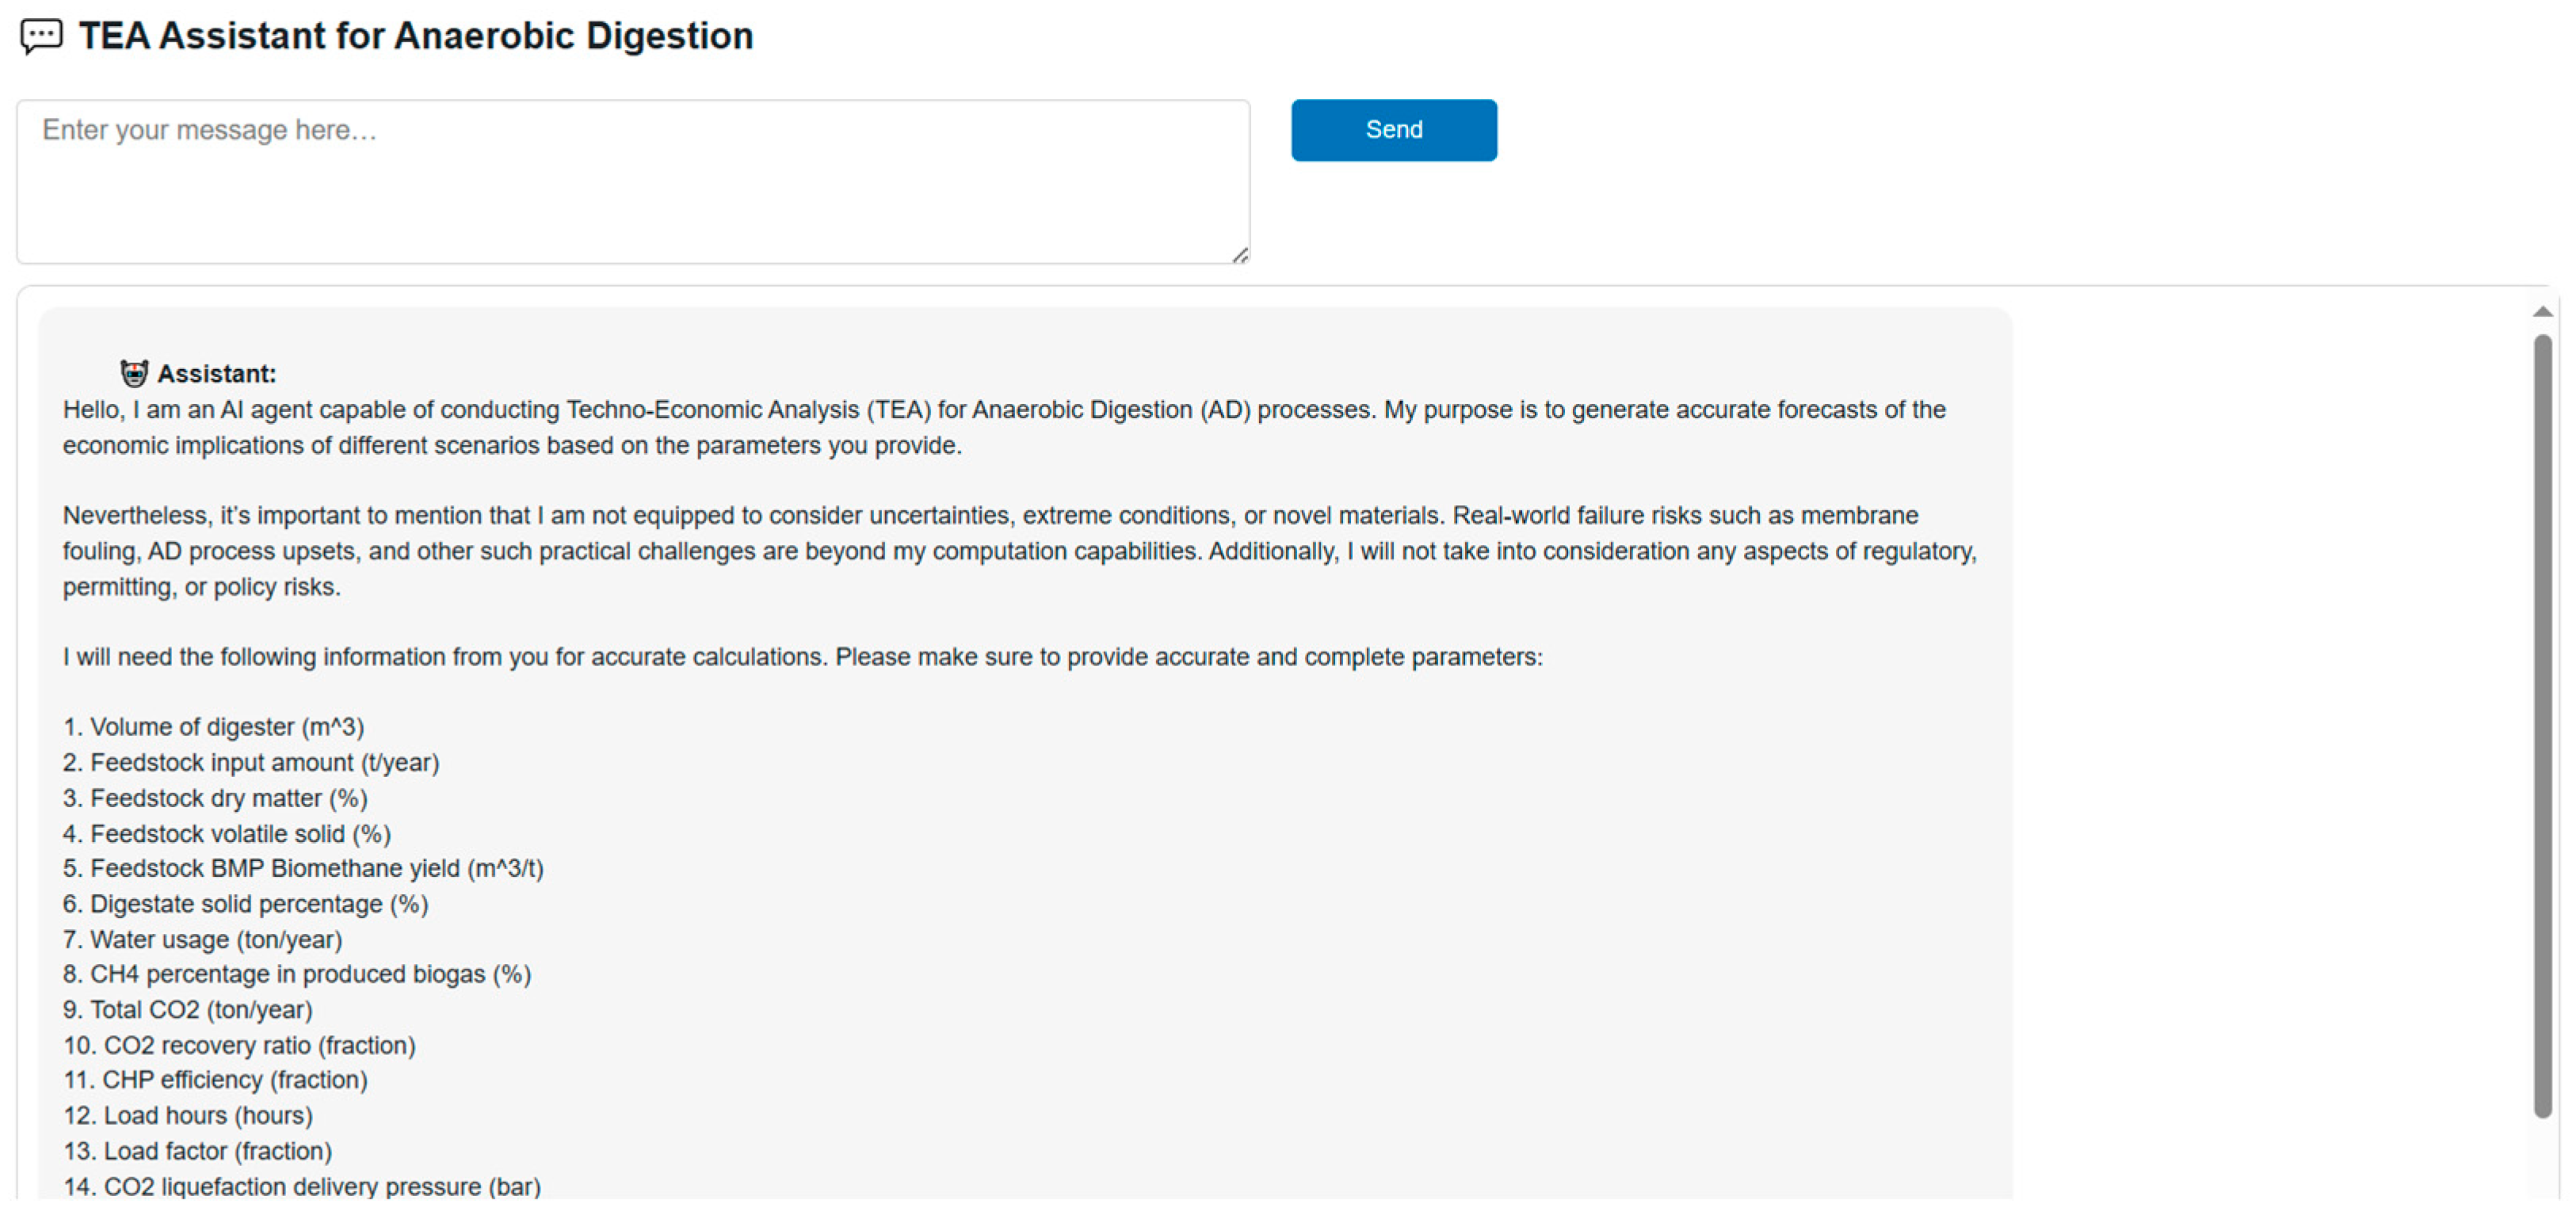Click the 'Volume of digester (m^3)' list item
The image size is (2576, 1223).
[214, 727]
